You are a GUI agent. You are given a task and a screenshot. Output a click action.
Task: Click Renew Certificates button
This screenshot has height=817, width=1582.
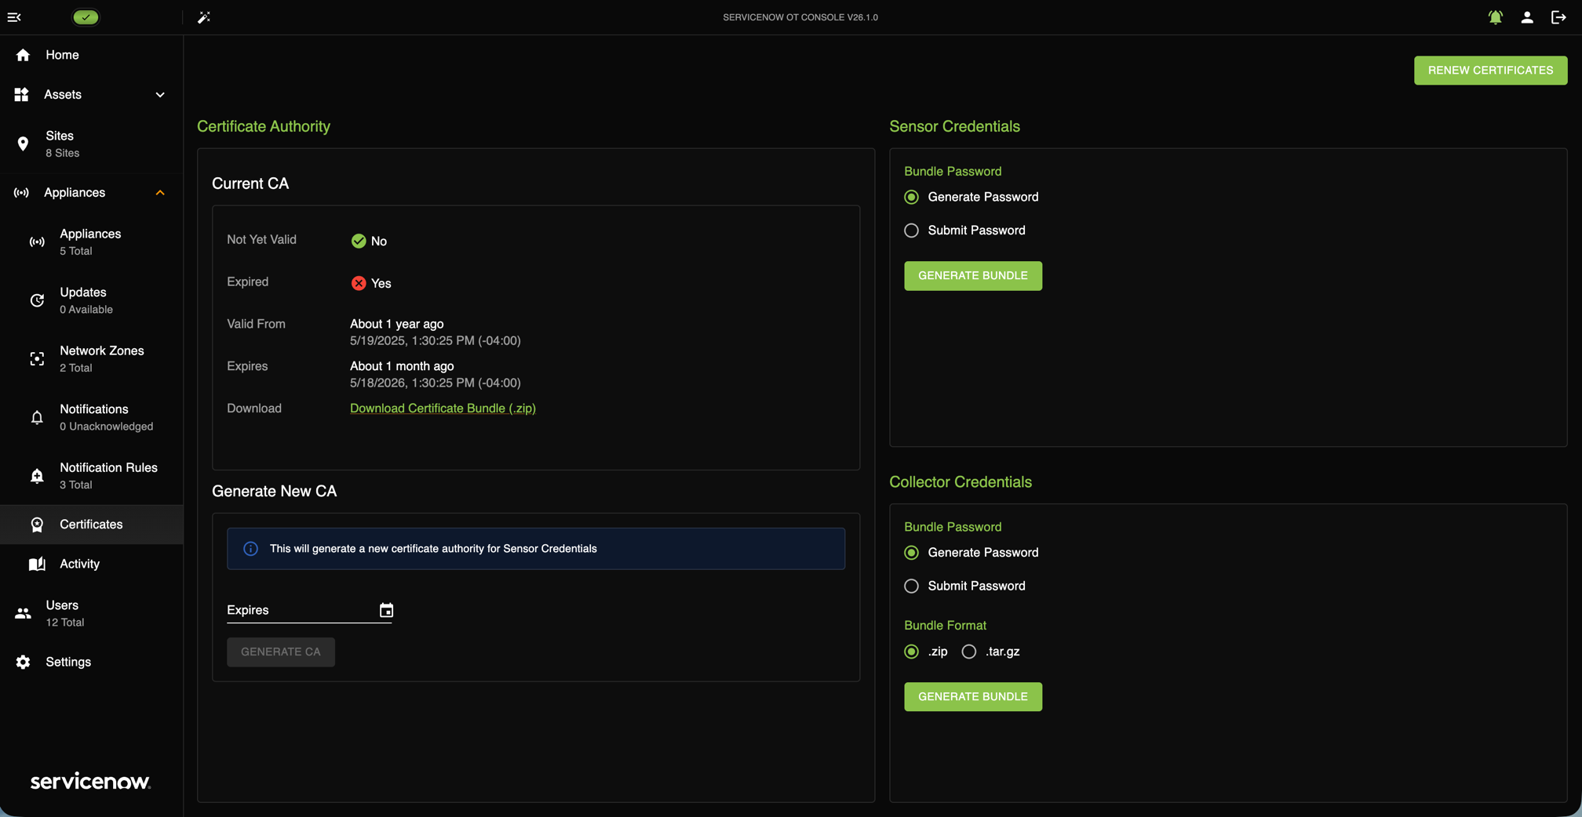pyautogui.click(x=1490, y=71)
